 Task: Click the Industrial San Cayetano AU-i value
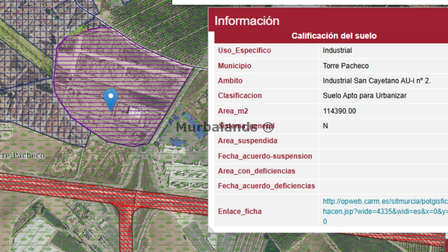(377, 81)
